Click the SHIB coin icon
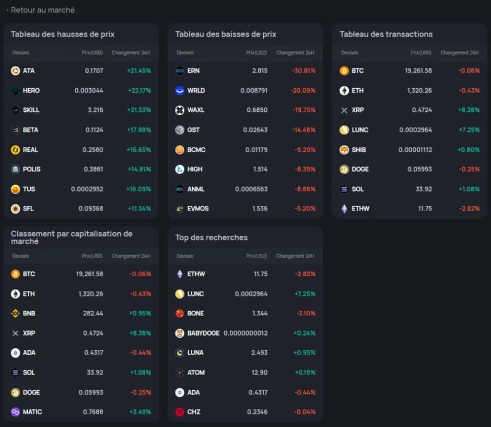The height and width of the screenshot is (427, 491). 344,150
